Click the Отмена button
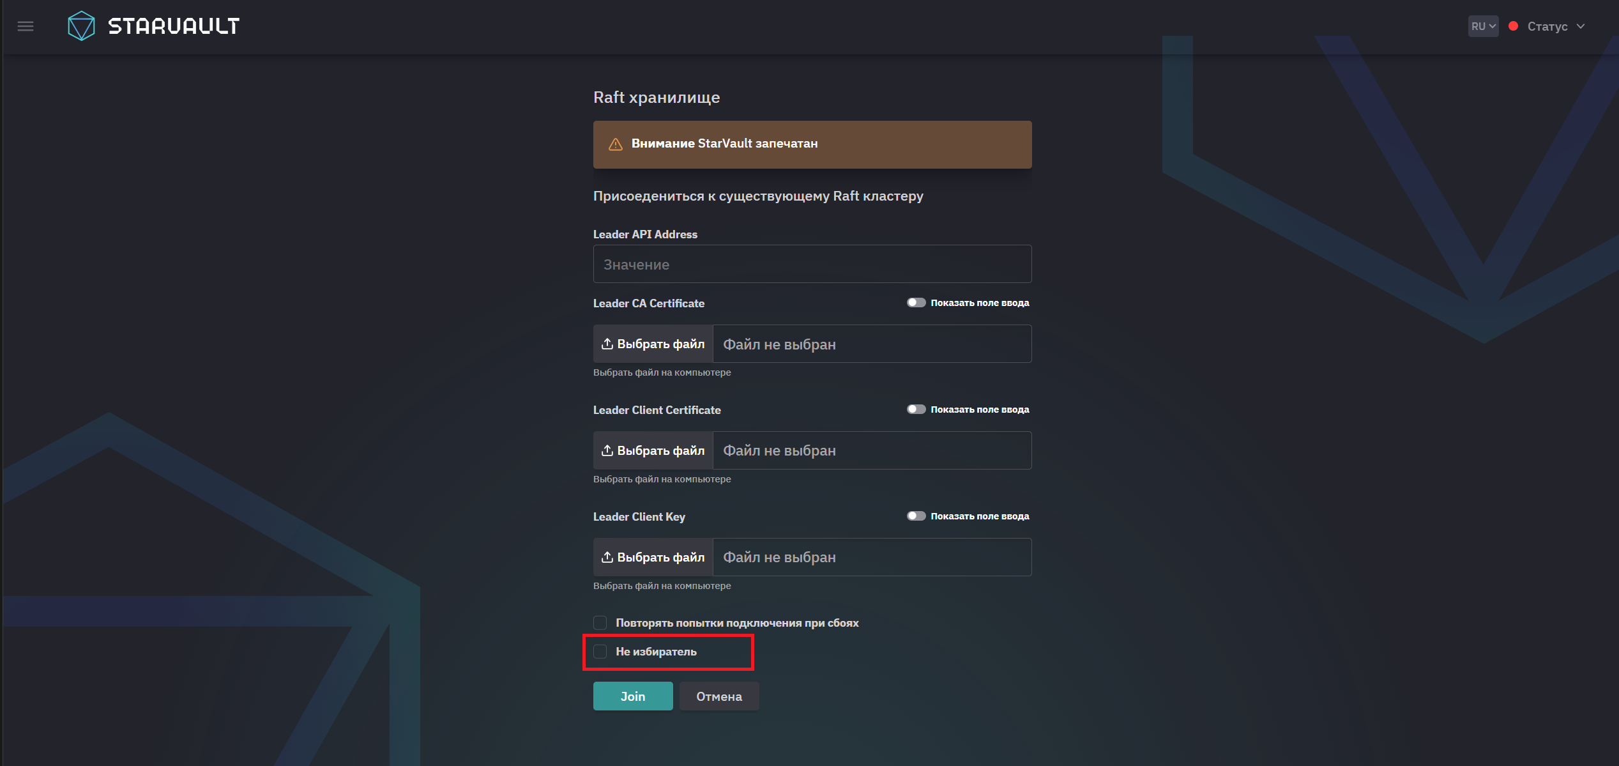Screen dimensions: 1619x766 [719, 696]
